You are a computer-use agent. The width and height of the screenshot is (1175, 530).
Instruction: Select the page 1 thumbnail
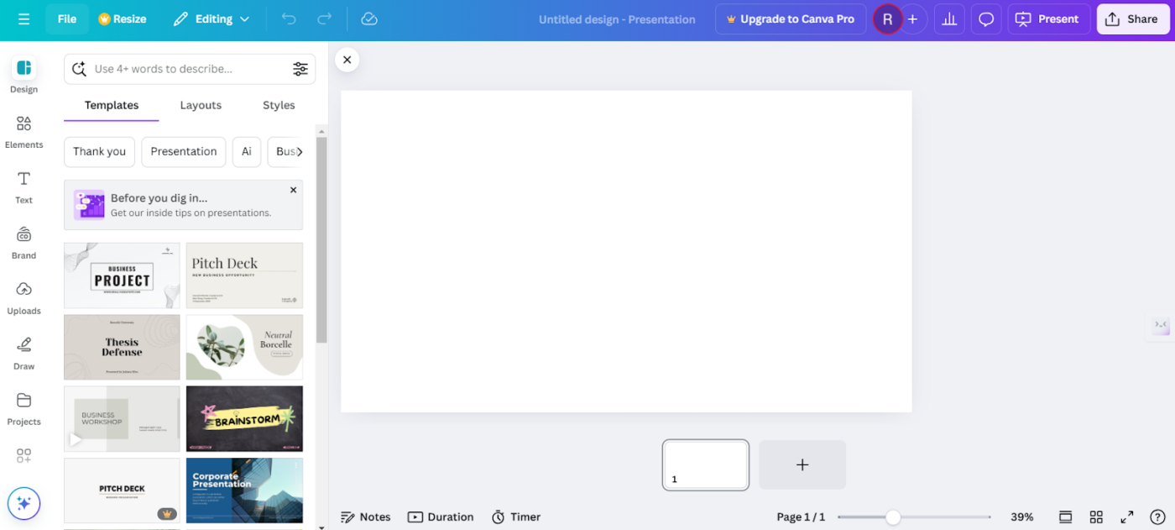(705, 464)
